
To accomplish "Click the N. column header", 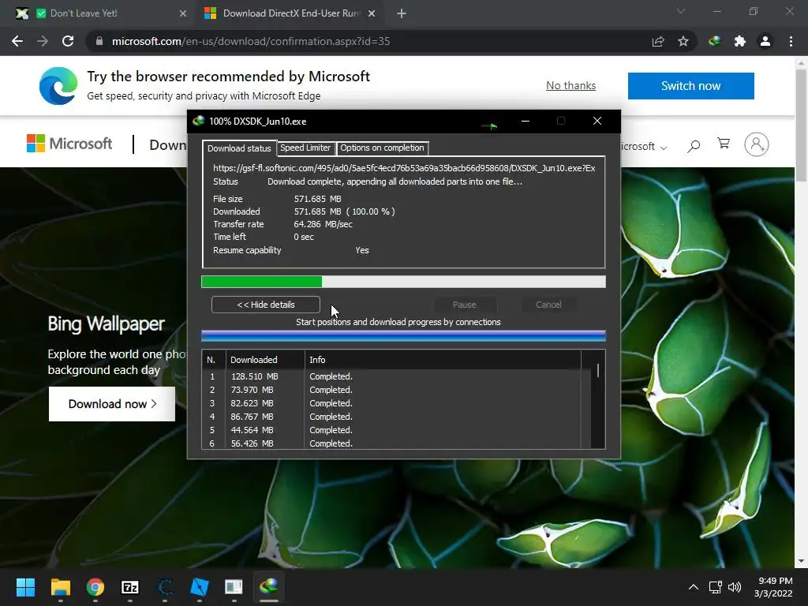I will 213,360.
